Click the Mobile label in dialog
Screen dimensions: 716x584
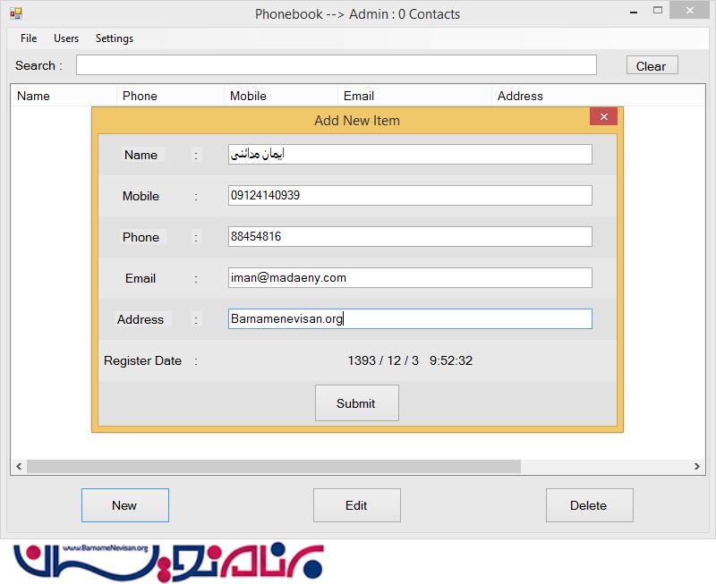click(141, 196)
